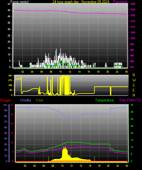Click the Dew Point (°C) legend label
This screenshot has width=142, height=170.
tap(130, 100)
